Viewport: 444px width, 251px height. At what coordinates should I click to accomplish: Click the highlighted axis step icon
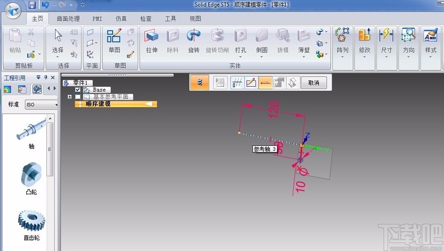tap(265, 83)
